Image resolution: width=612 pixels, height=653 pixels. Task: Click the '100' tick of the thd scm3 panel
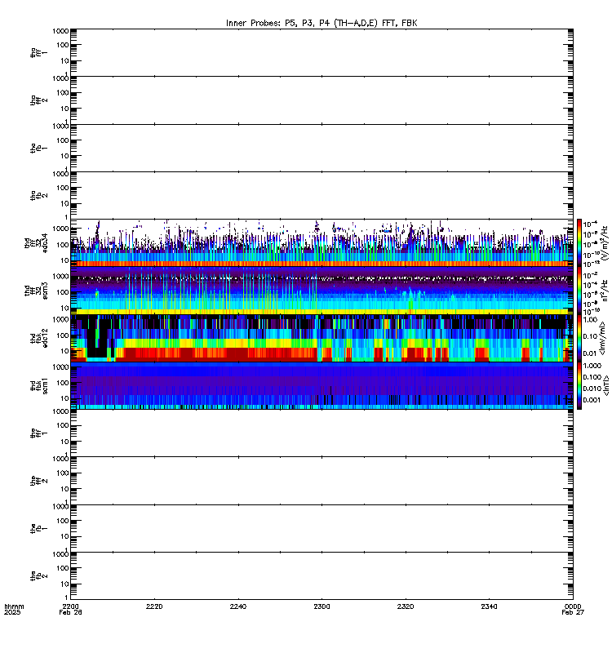click(x=63, y=292)
